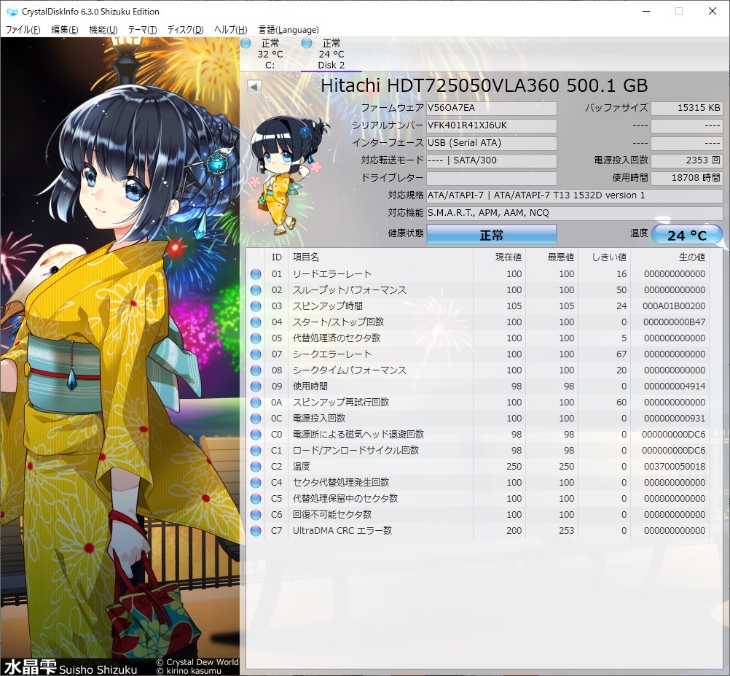The image size is (730, 676).
Task: Click the status circle of C: drive
Action: point(246,43)
